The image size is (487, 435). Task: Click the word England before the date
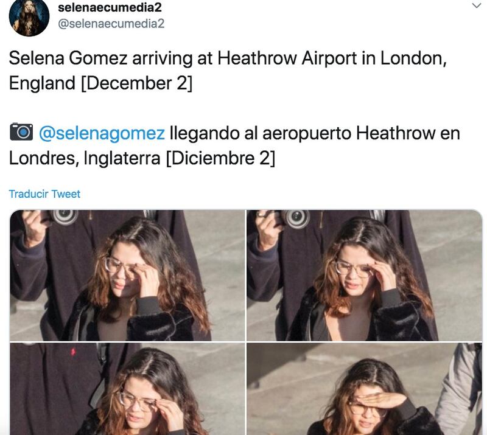click(x=42, y=83)
